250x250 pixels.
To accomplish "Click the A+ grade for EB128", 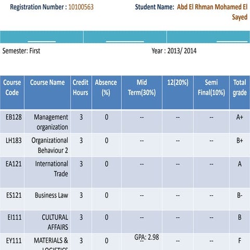I will coord(240,117).
